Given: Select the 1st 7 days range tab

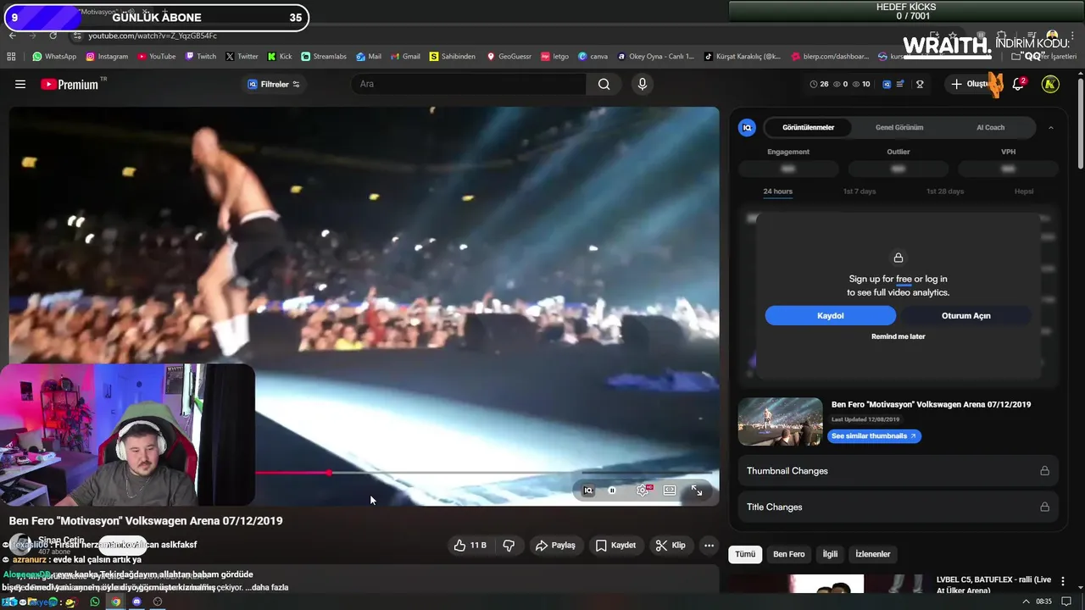Looking at the screenshot, I should click(x=860, y=191).
